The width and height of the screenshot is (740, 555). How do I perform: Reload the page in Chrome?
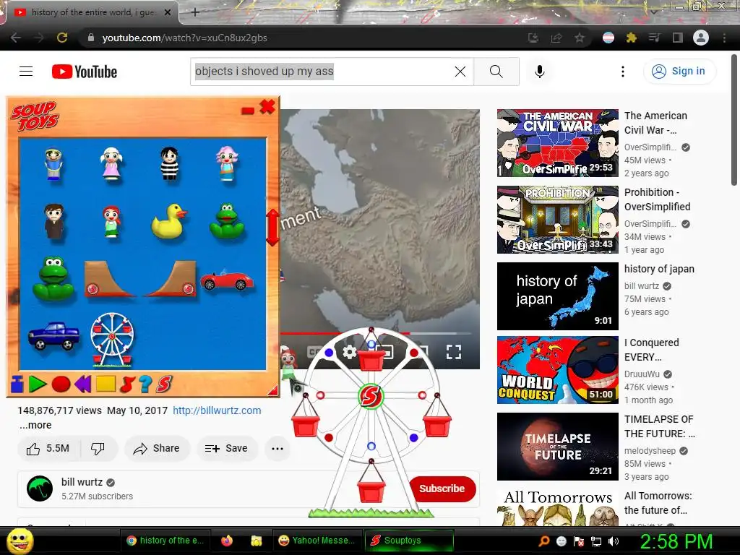tap(62, 38)
